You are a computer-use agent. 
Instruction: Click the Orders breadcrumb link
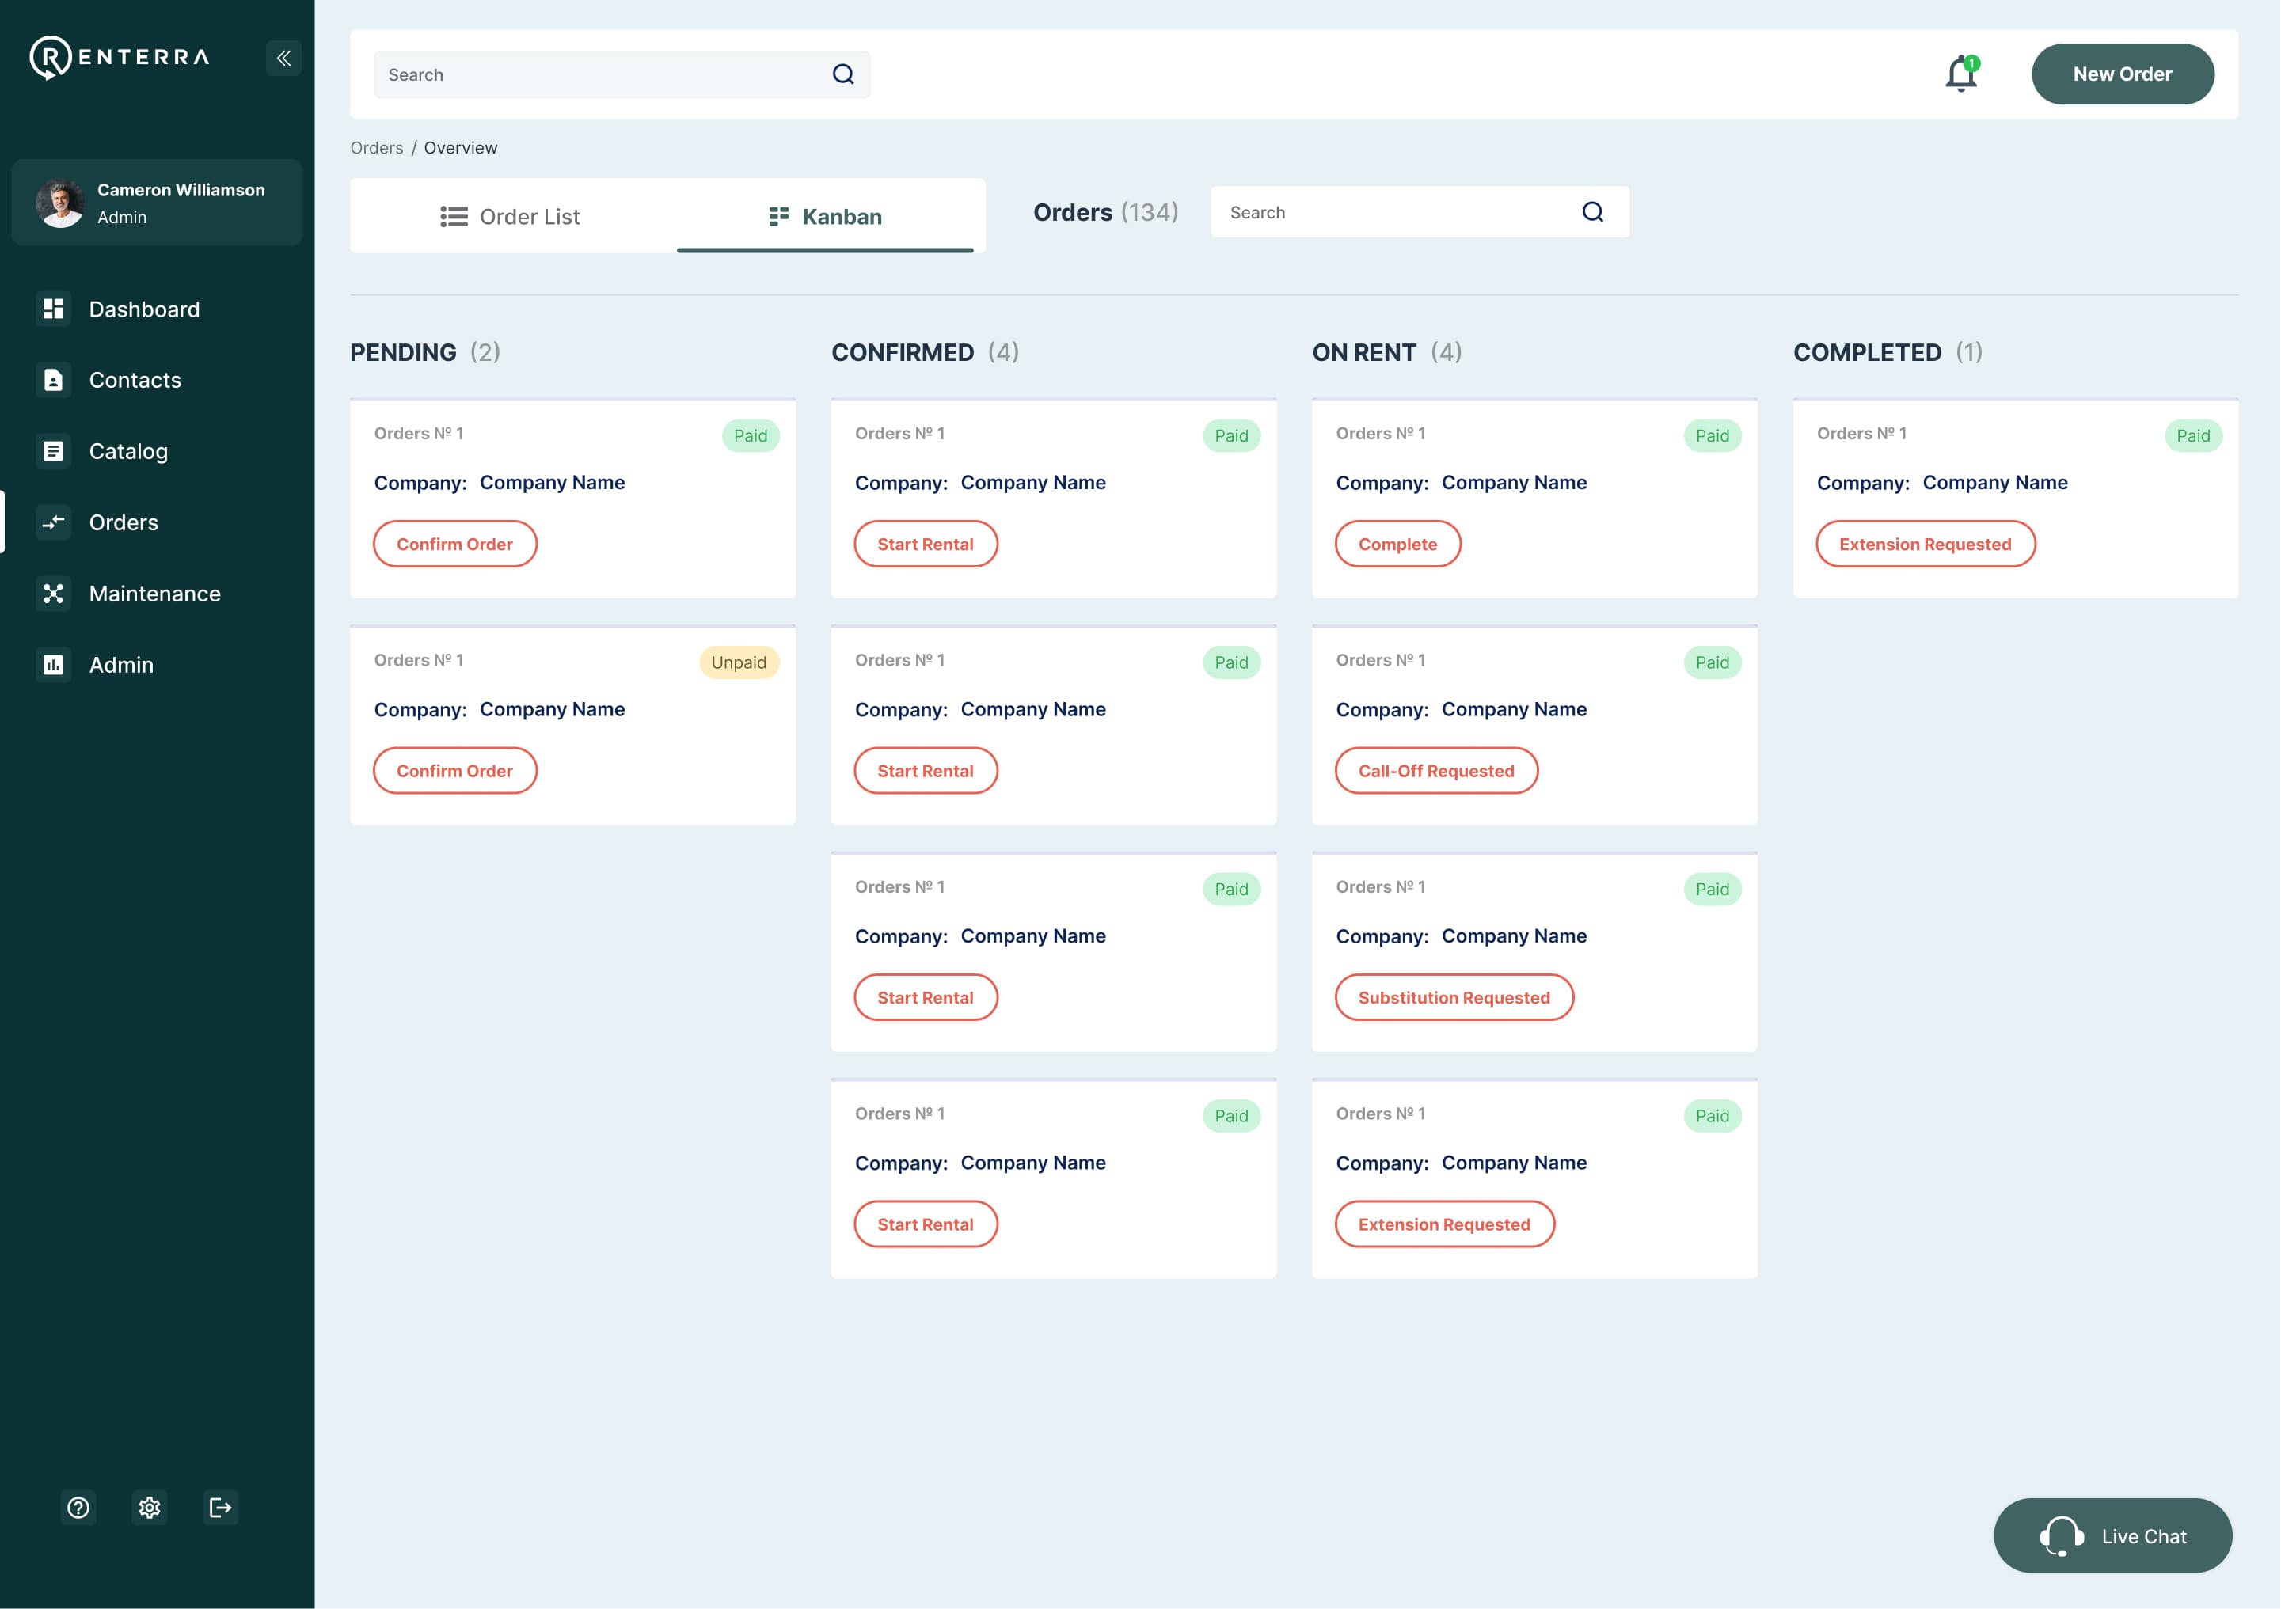coord(377,148)
